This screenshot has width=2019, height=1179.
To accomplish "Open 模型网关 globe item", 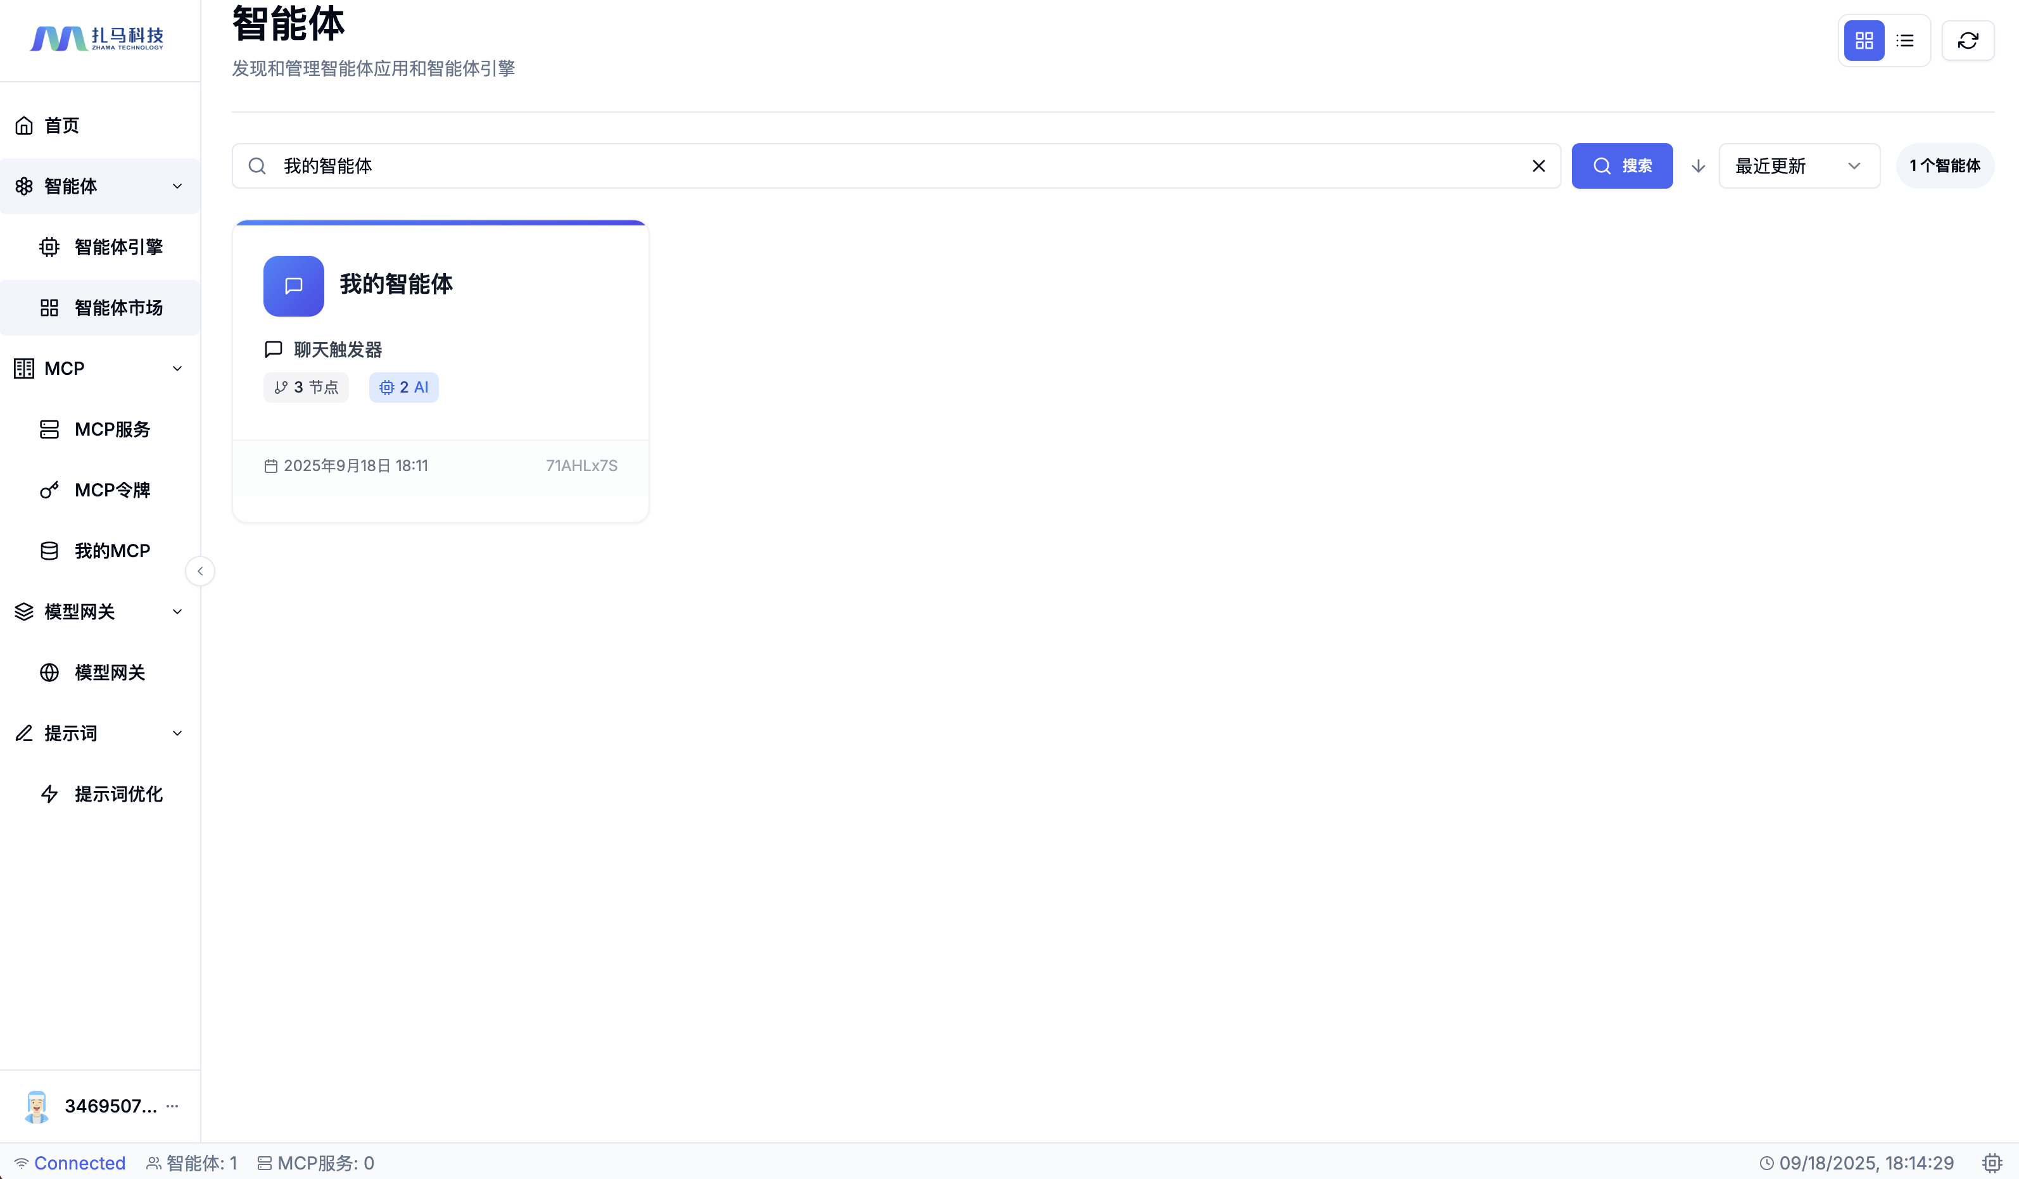I will 109,673.
